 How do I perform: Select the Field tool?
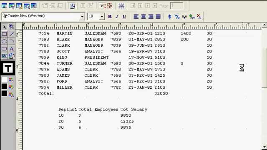point(5,56)
